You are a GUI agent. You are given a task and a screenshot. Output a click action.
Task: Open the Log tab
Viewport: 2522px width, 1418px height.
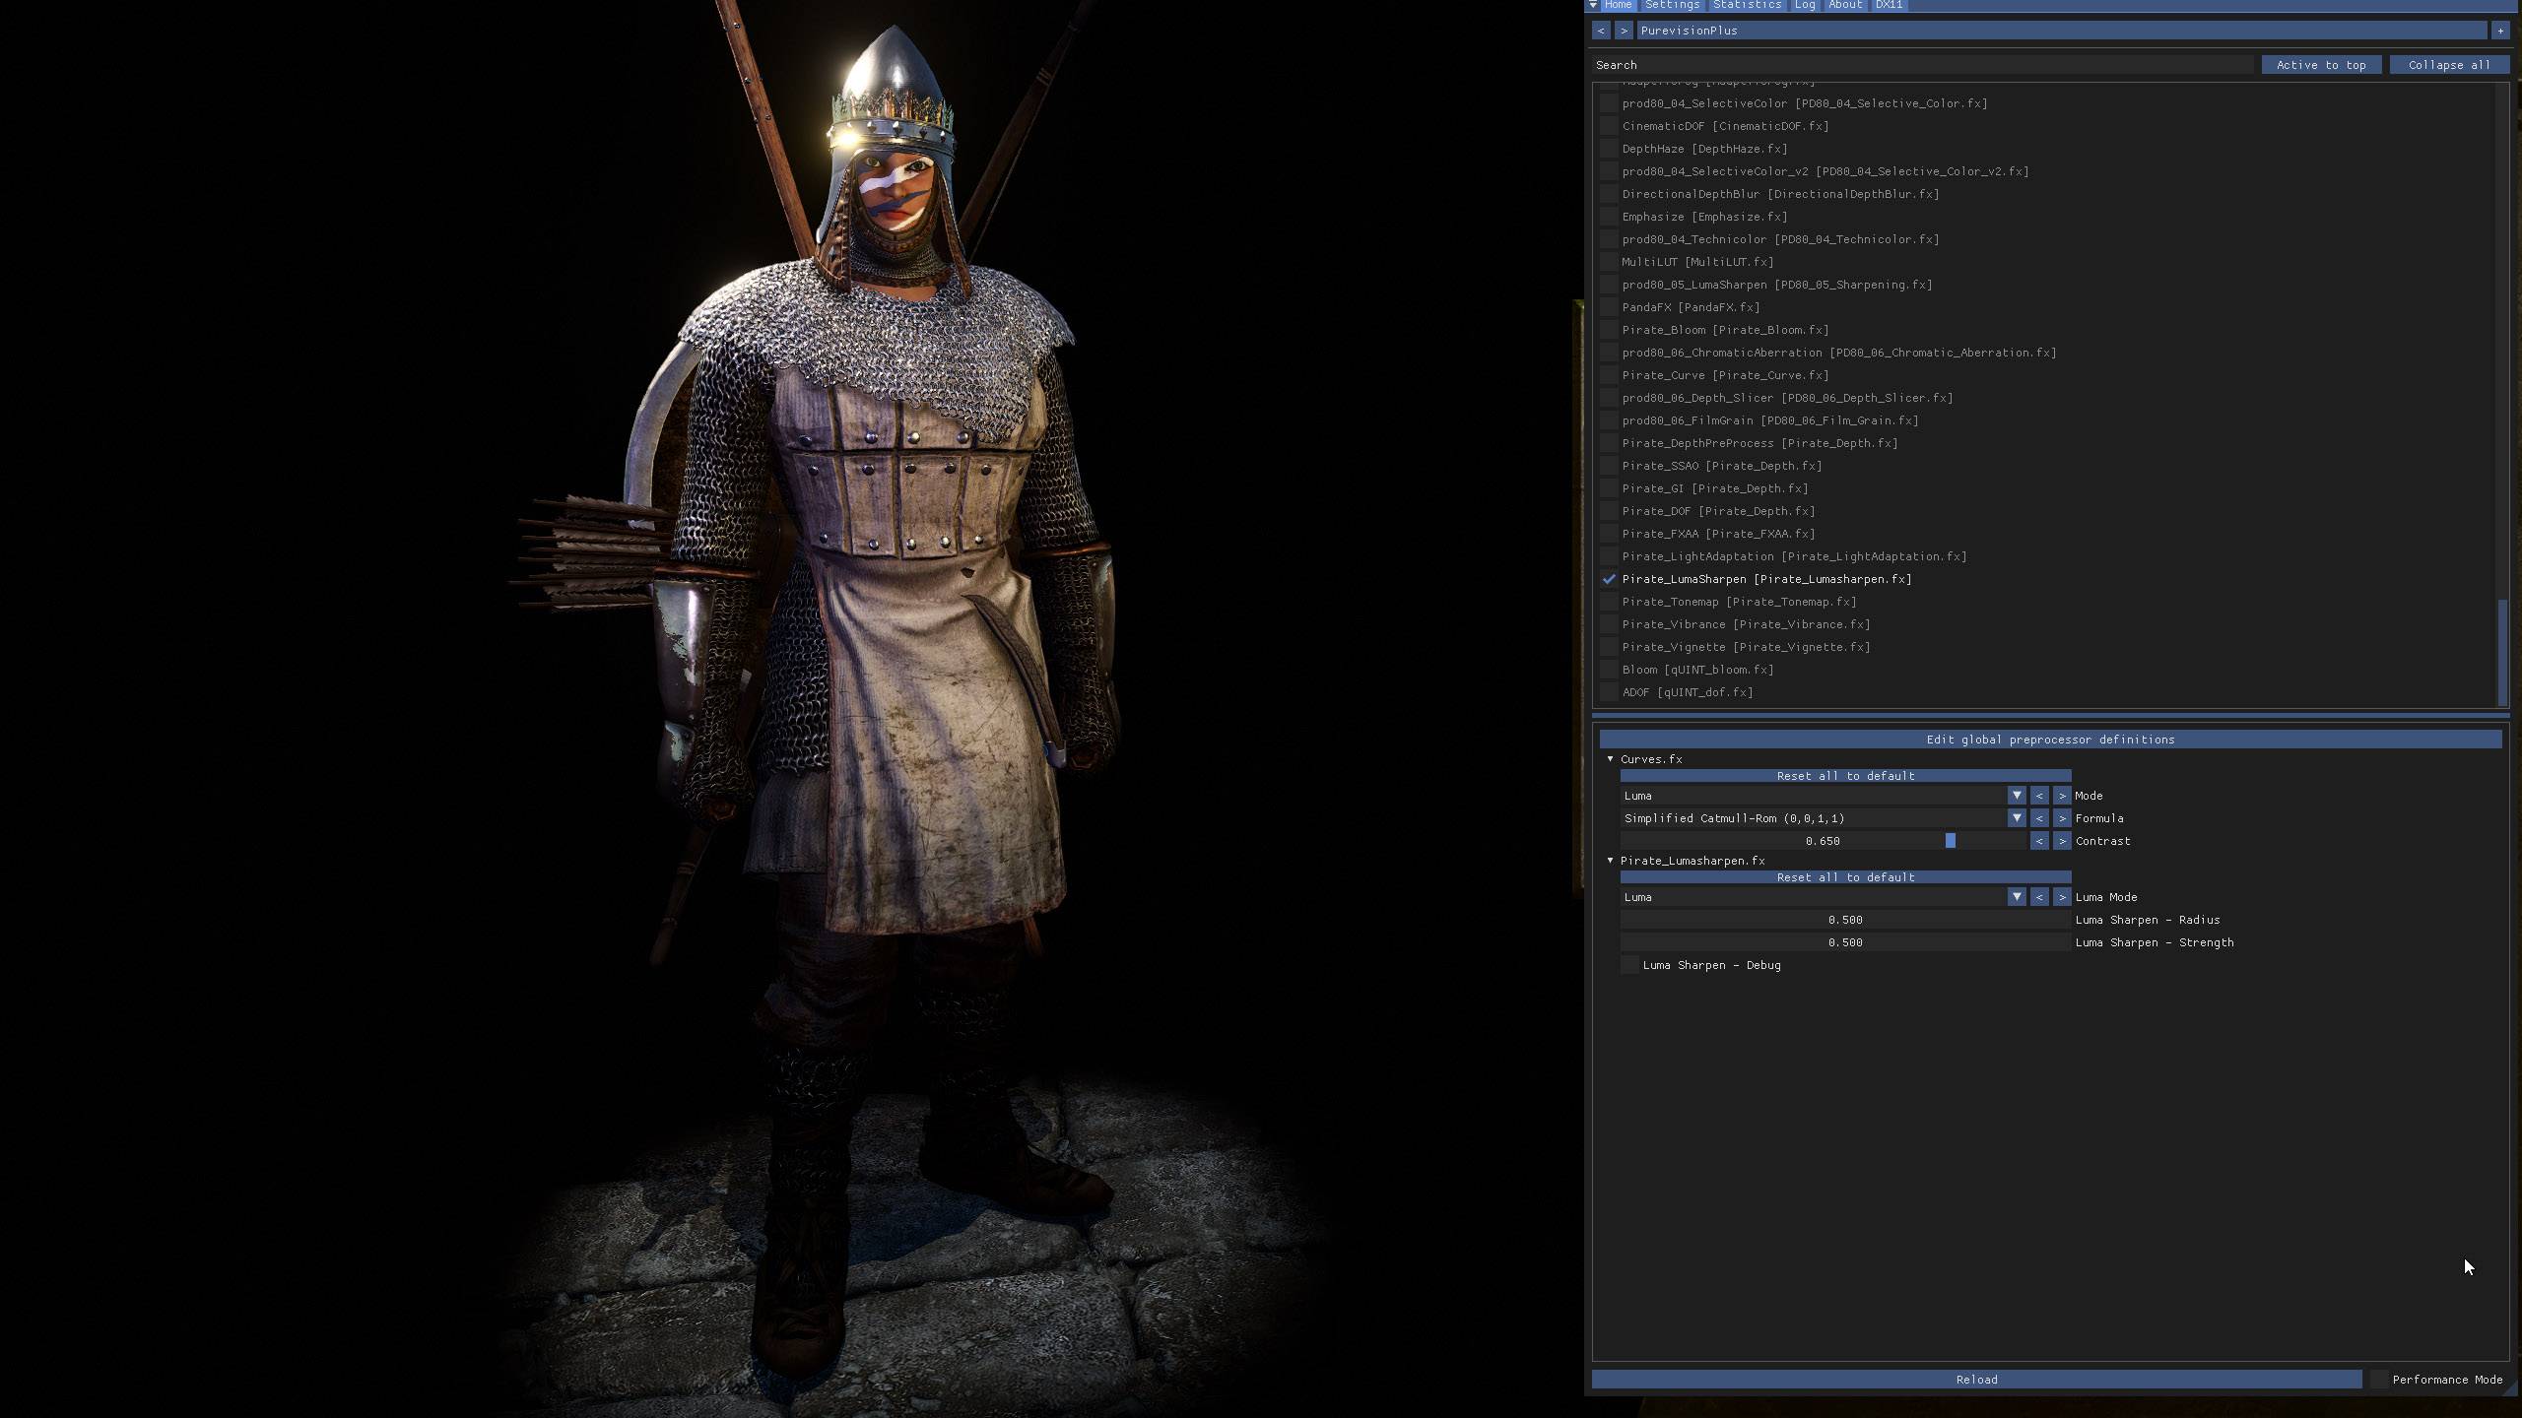pyautogui.click(x=1805, y=5)
